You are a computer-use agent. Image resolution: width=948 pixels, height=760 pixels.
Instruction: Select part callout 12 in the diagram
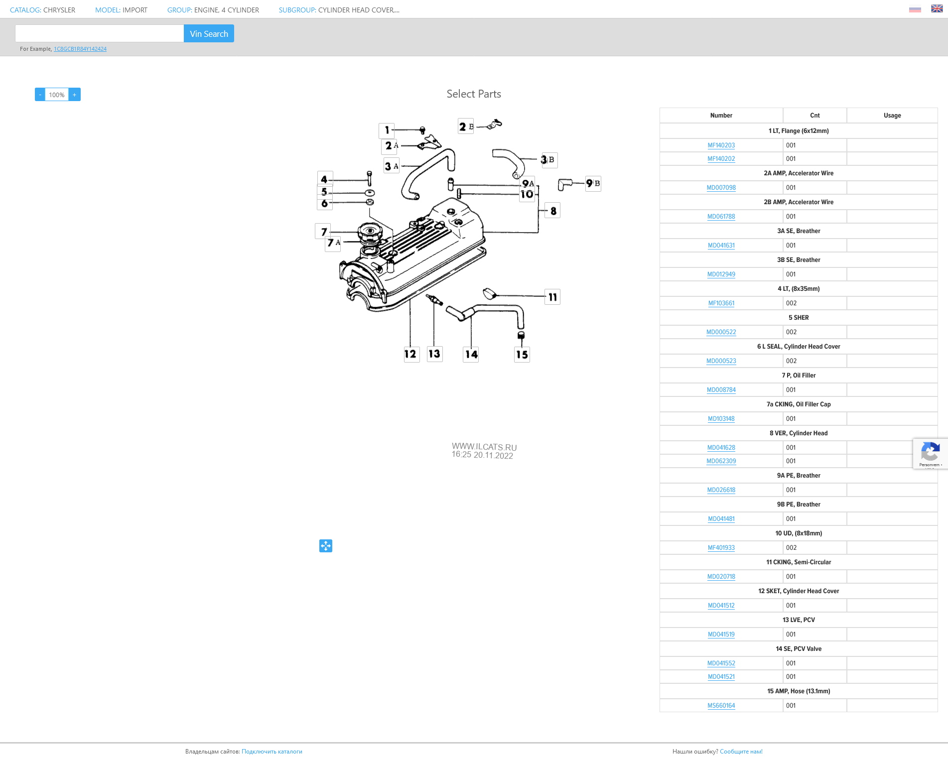pos(411,354)
